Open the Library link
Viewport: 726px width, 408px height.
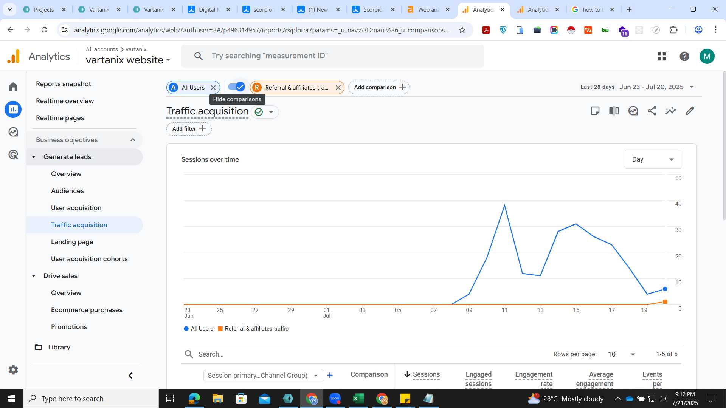point(59,347)
